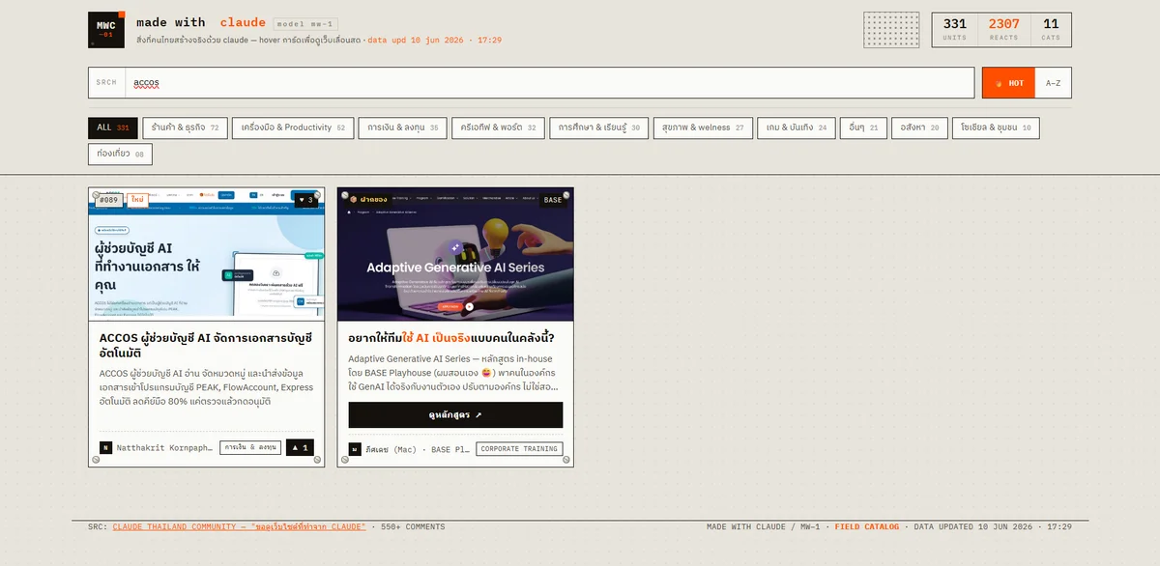The image size is (1160, 566).
Task: Sort by HOT
Action: (1008, 83)
